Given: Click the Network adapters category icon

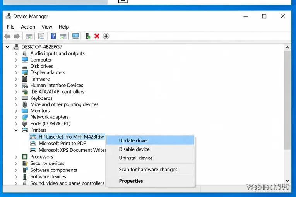Looking at the screenshot, I should coord(25,117).
